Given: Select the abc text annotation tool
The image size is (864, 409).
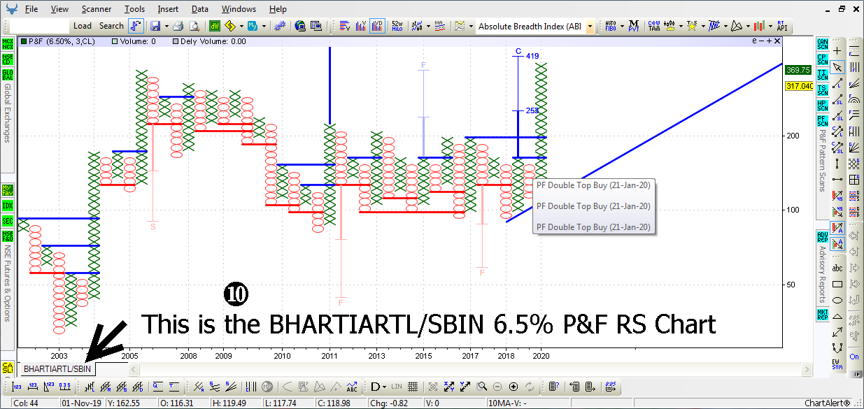Looking at the screenshot, I should pyautogui.click(x=837, y=268).
